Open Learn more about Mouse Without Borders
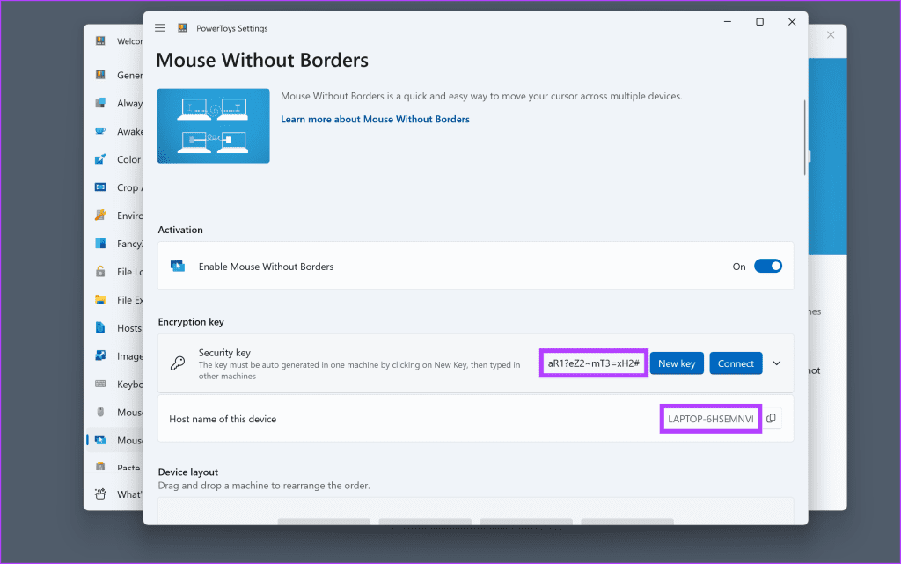 pos(375,119)
